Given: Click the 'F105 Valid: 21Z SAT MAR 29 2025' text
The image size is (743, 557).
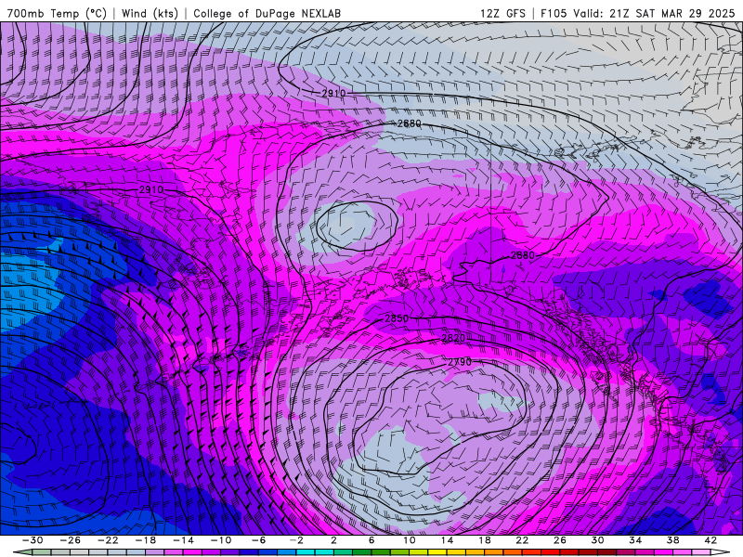Looking at the screenshot, I should pos(638,13).
